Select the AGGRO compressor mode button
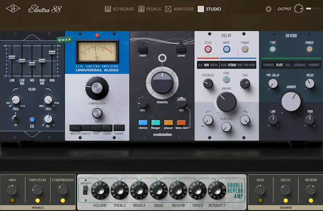323x211 pixels. click(107, 128)
